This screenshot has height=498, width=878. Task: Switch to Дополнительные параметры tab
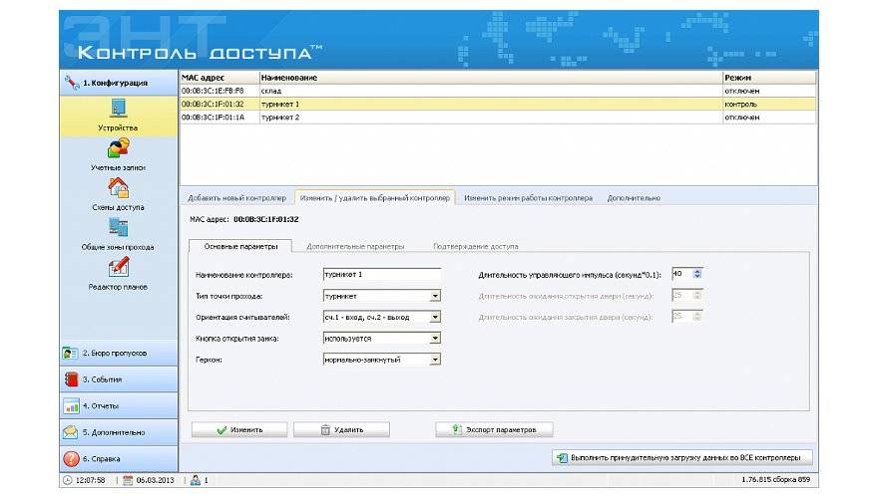coord(355,246)
